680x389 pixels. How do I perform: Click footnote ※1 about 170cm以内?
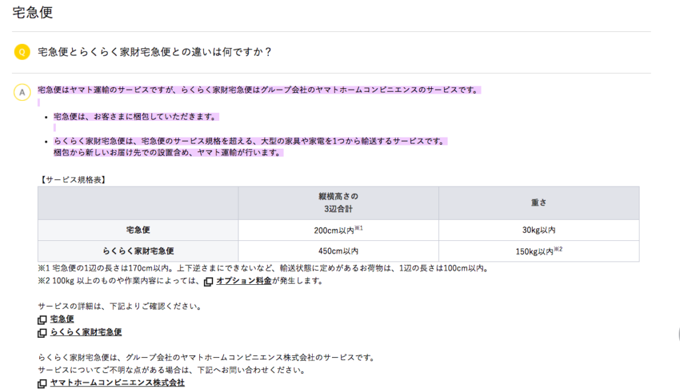tap(264, 268)
